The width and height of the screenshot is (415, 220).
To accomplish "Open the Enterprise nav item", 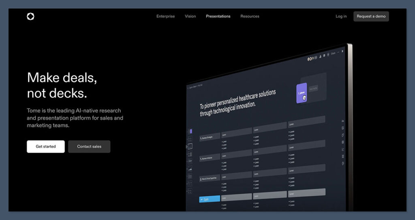I will (165, 17).
